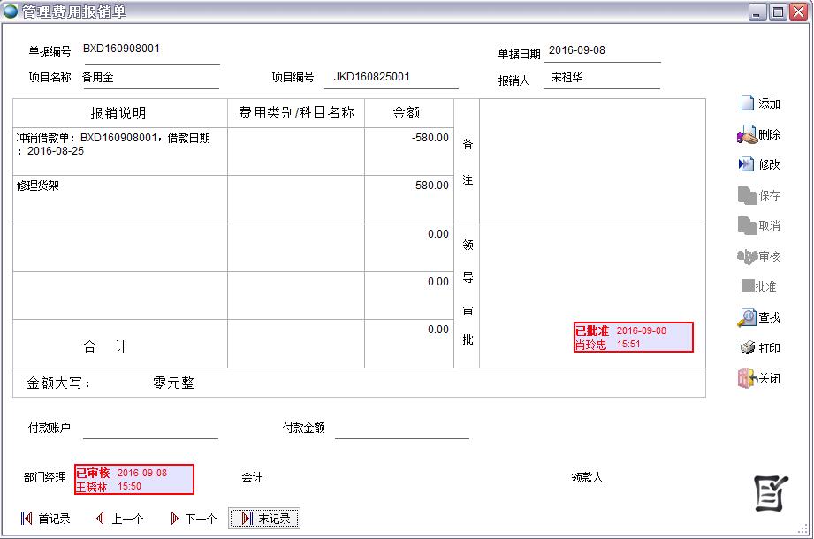This screenshot has height=539, width=814.
Task: Click the 删除 (Delete) icon
Action: point(761,134)
